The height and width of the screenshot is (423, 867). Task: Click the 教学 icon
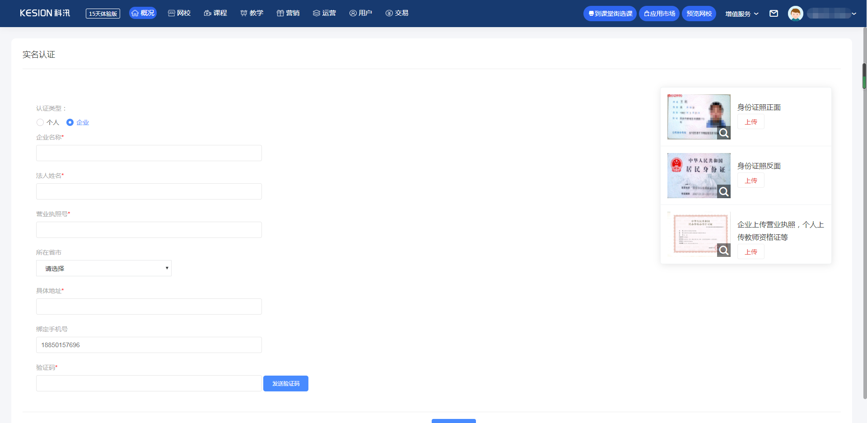coord(244,13)
